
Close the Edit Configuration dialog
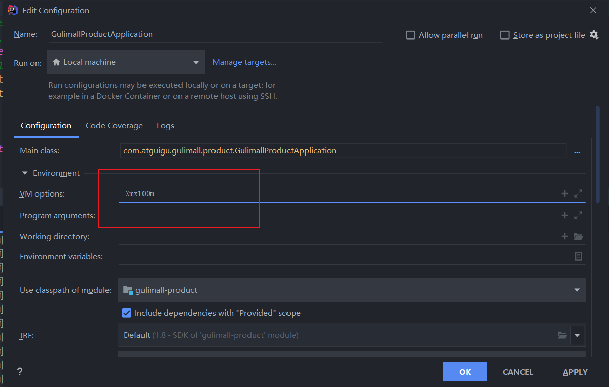coord(593,10)
